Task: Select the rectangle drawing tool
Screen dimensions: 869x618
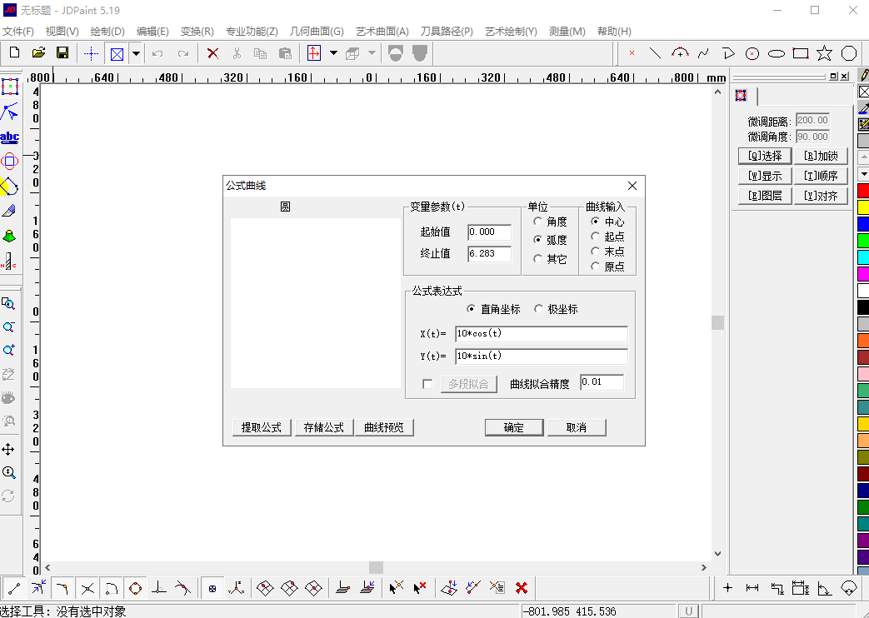Action: tap(801, 53)
